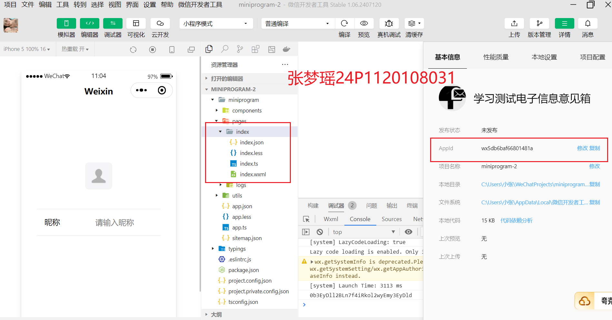Open the layout panel icon in the editor sidebar
612x320 pixels.
coord(272,49)
